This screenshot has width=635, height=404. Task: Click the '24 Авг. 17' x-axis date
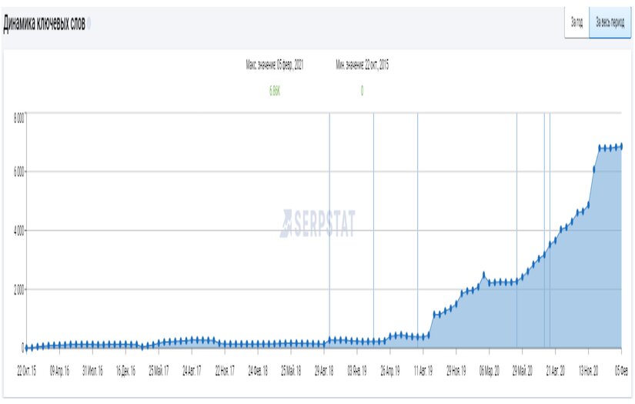tap(192, 371)
